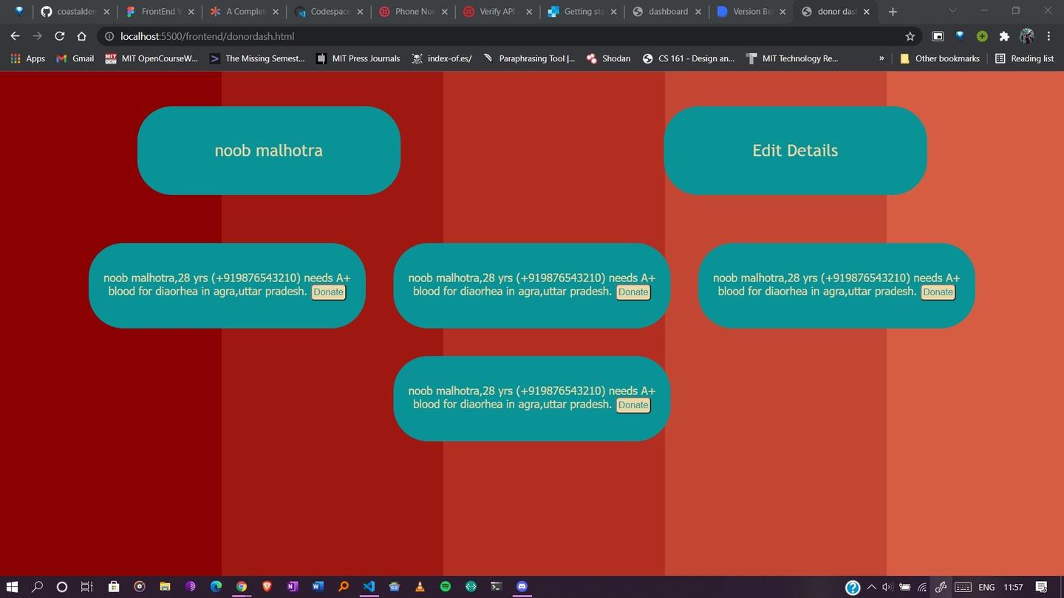Open OneNote from the taskbar
This screenshot has height=598, width=1064.
293,587
